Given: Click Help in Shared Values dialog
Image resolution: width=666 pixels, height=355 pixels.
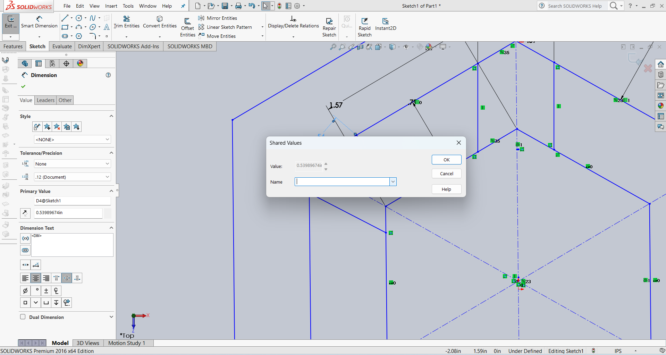Looking at the screenshot, I should 447,189.
